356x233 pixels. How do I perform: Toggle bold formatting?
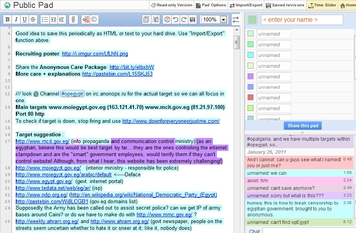8,19
